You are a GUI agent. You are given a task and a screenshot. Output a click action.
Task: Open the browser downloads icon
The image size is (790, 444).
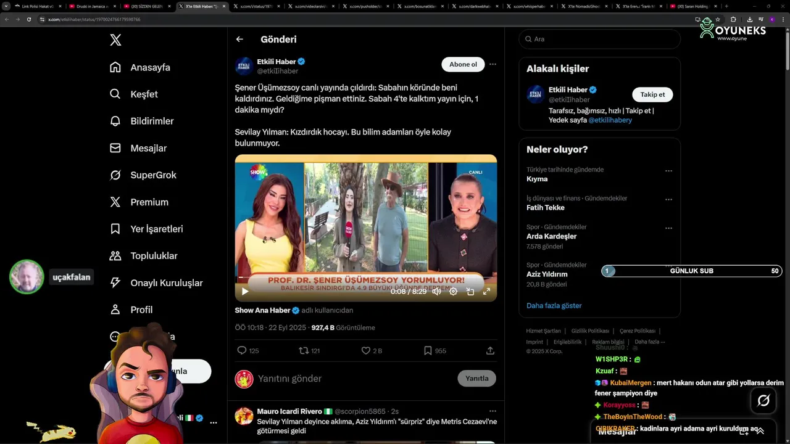click(749, 19)
